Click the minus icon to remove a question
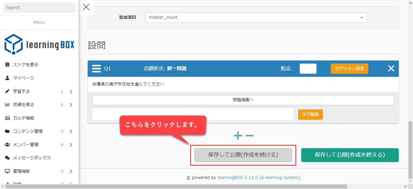Viewport: 413px width, 189px height. (x=249, y=136)
